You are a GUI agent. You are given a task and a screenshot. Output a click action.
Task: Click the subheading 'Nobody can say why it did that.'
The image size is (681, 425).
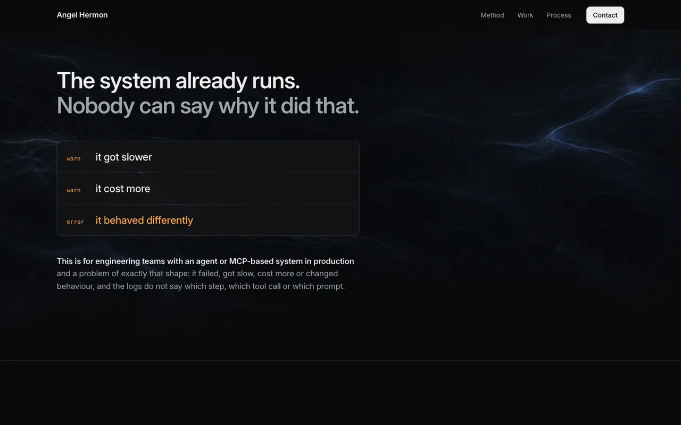pos(208,105)
